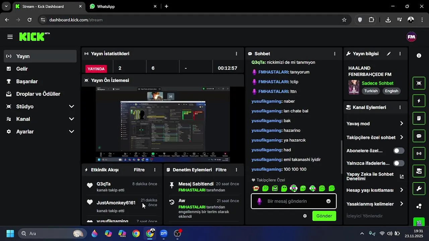Go to Droplar ve Ödüller
Screen dimensions: 429x241
click(x=40, y=94)
